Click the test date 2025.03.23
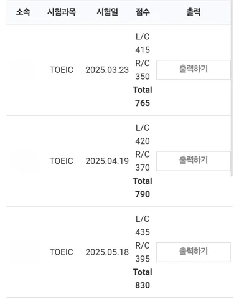This screenshot has width=239, height=299. pyautogui.click(x=107, y=70)
